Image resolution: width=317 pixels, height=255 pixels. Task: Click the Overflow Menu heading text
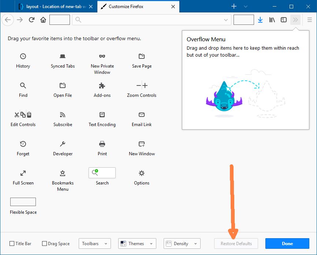206,39
